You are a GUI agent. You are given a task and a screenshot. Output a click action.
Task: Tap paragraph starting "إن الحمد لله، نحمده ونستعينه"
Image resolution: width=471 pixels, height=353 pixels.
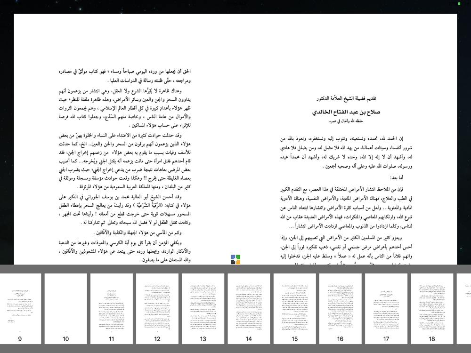(346, 152)
